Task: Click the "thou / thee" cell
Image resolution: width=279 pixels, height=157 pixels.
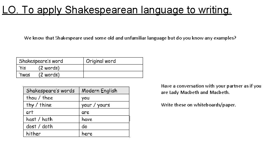Action: (x=51, y=98)
